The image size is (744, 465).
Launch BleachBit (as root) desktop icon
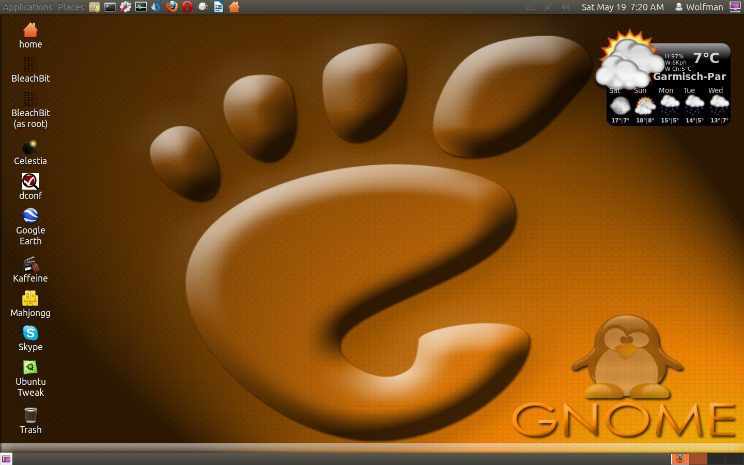[x=30, y=110]
